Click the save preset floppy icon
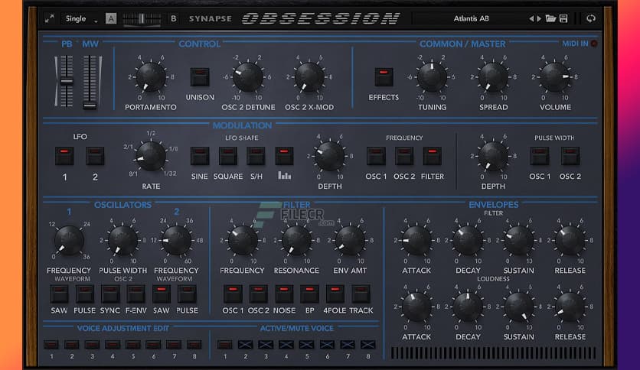 [563, 18]
